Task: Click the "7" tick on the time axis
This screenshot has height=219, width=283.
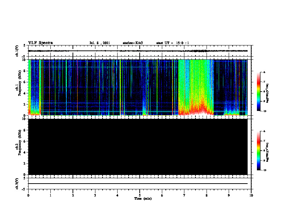Action: click(x=184, y=195)
